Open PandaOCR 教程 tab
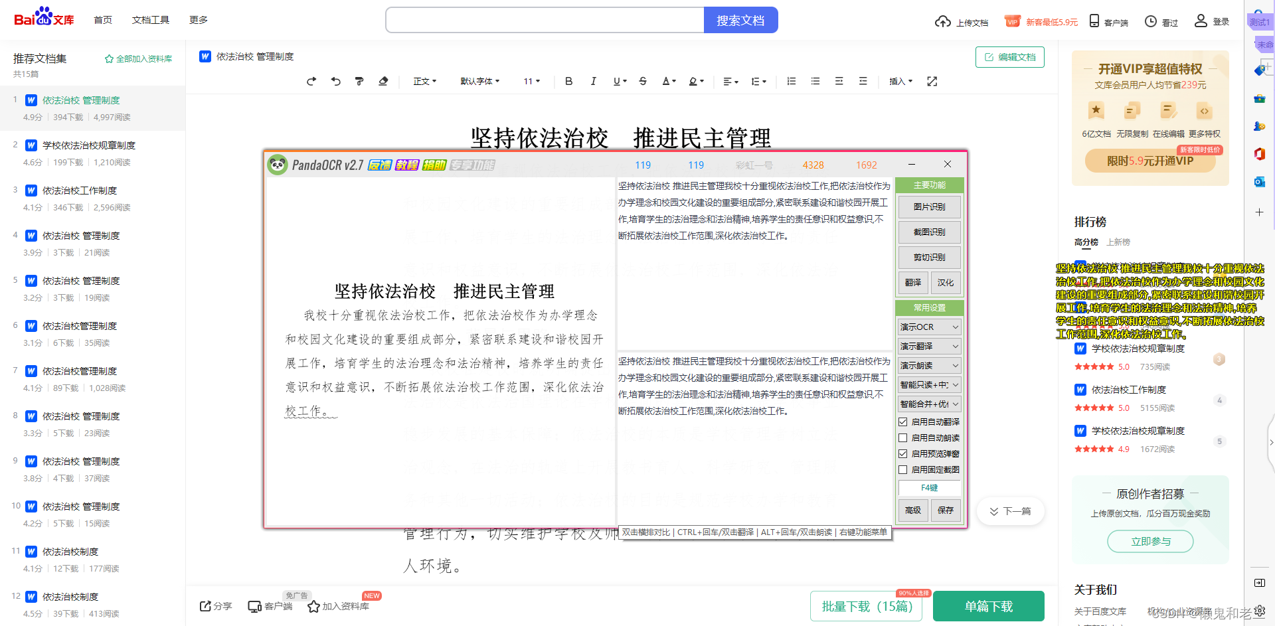Viewport: 1275px width, 626px height. (x=407, y=165)
